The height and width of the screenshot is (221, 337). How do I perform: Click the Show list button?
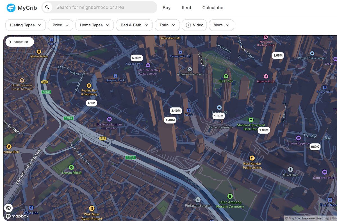pyautogui.click(x=20, y=42)
